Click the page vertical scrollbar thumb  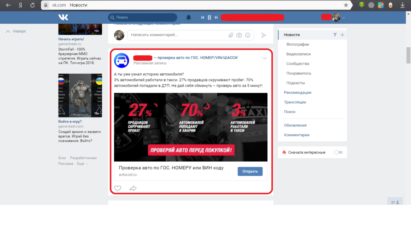point(408,55)
